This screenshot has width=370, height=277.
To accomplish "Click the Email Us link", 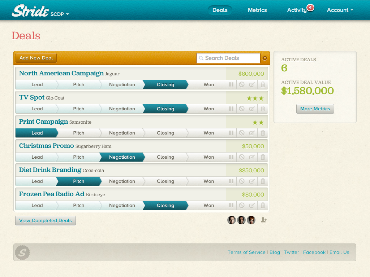I will pos(339,252).
